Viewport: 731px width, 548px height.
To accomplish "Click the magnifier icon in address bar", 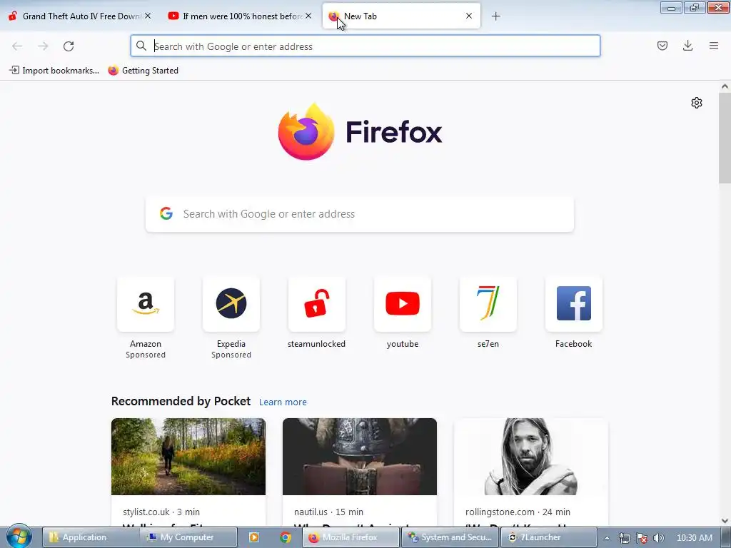I will pyautogui.click(x=141, y=46).
